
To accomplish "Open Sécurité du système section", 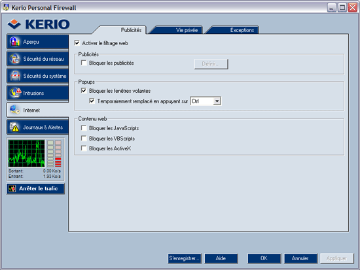I will pyautogui.click(x=37, y=76).
